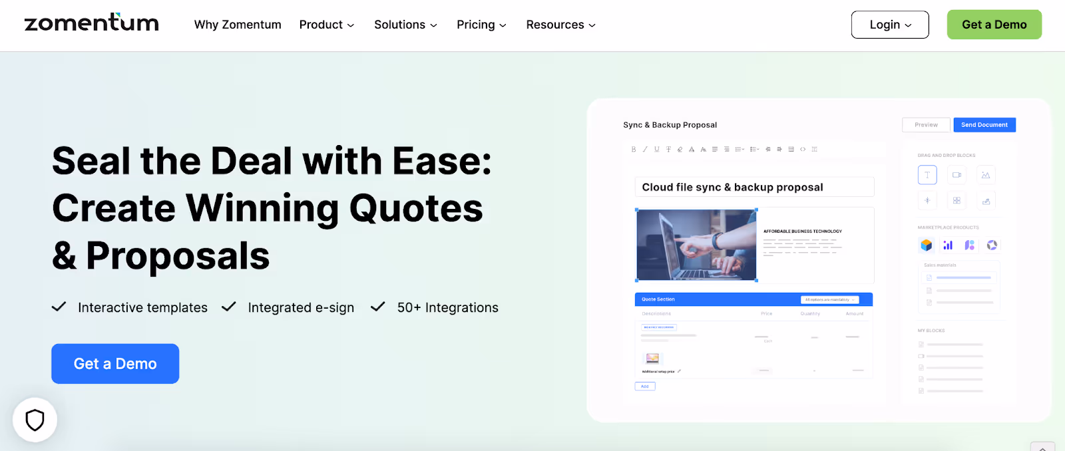Click '50+ Integrations' text

[448, 307]
